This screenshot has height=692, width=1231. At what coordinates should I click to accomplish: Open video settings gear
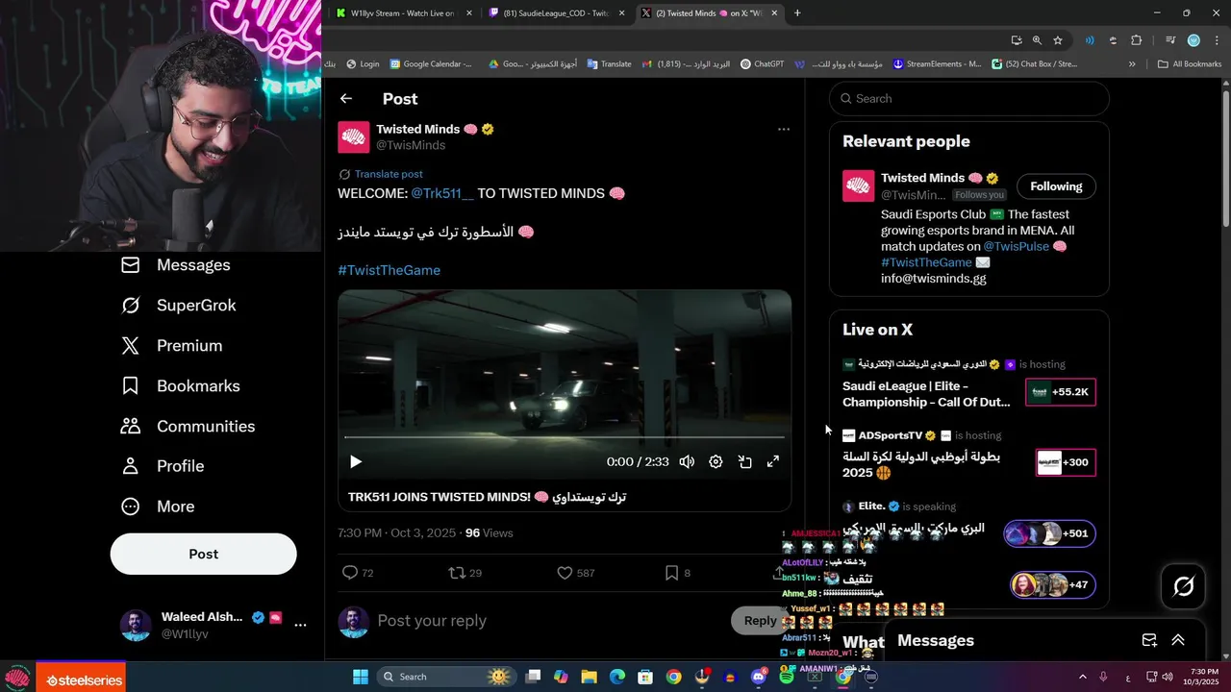tap(716, 461)
